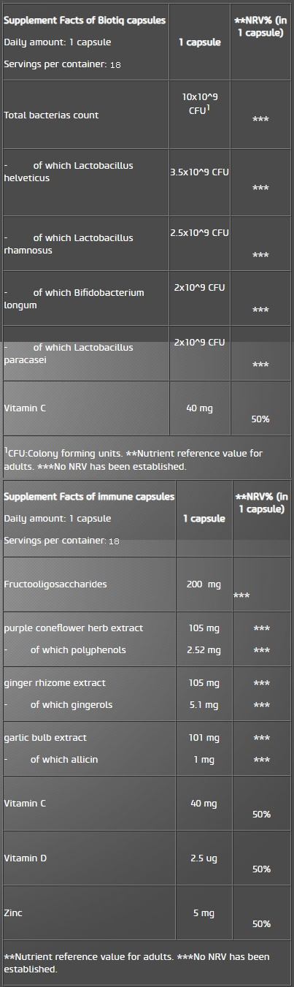Select the Total bacterias count row label
Screen dimensions: 294x987
[x=51, y=115]
